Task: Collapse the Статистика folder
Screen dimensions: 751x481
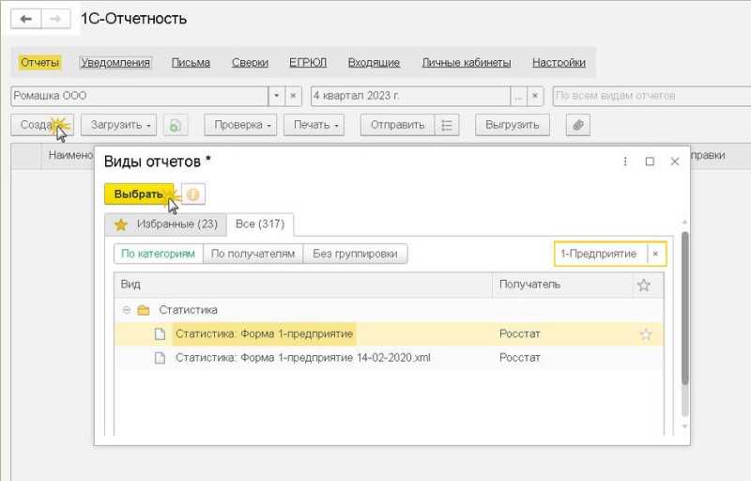Action: point(127,310)
